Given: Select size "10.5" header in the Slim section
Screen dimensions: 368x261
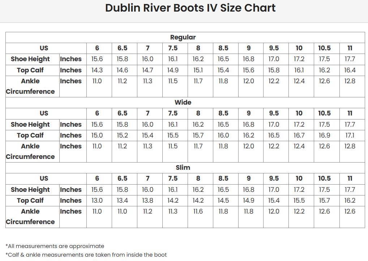Looking at the screenshot, I should [324, 178].
